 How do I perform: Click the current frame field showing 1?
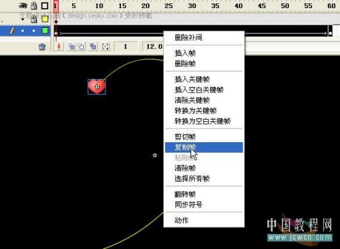coord(126,46)
